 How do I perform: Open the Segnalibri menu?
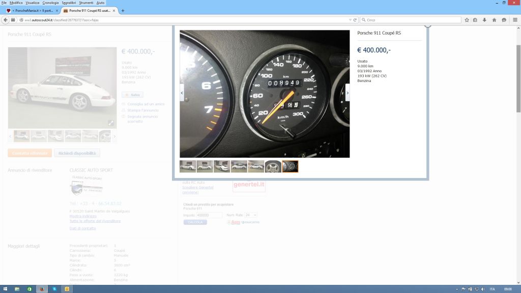(68, 3)
